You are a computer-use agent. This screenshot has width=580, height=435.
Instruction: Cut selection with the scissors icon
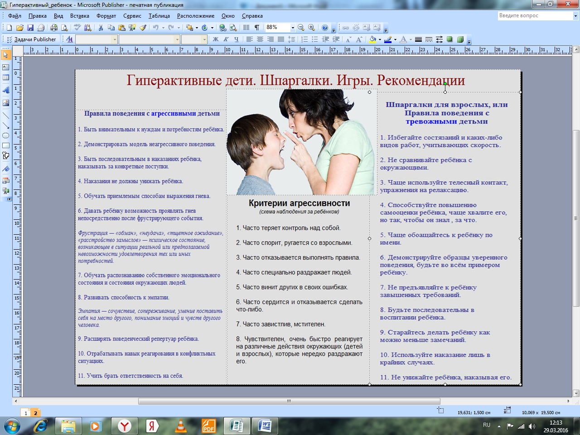(101, 28)
